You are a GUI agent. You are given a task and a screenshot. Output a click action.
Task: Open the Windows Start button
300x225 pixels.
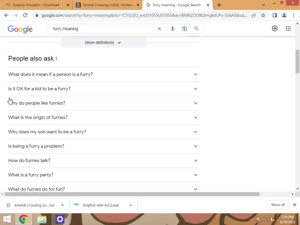[x=7, y=219]
